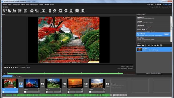The image size is (174, 98).
Task: Select Facebook in publish formats list
Action: (x=153, y=18)
